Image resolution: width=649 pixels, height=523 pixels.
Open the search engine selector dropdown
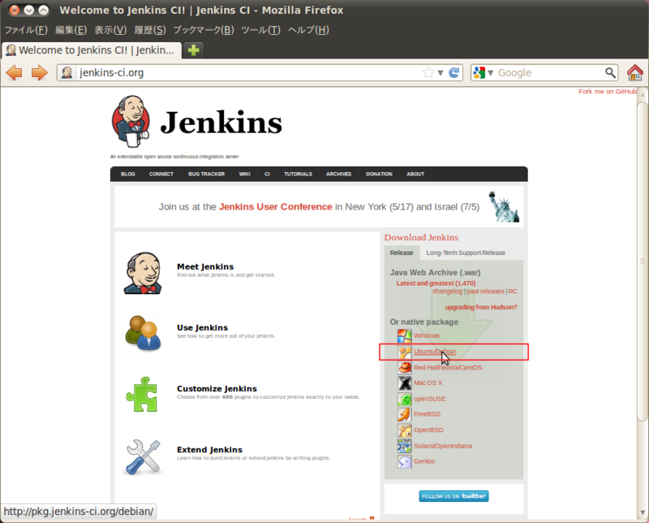pyautogui.click(x=491, y=73)
